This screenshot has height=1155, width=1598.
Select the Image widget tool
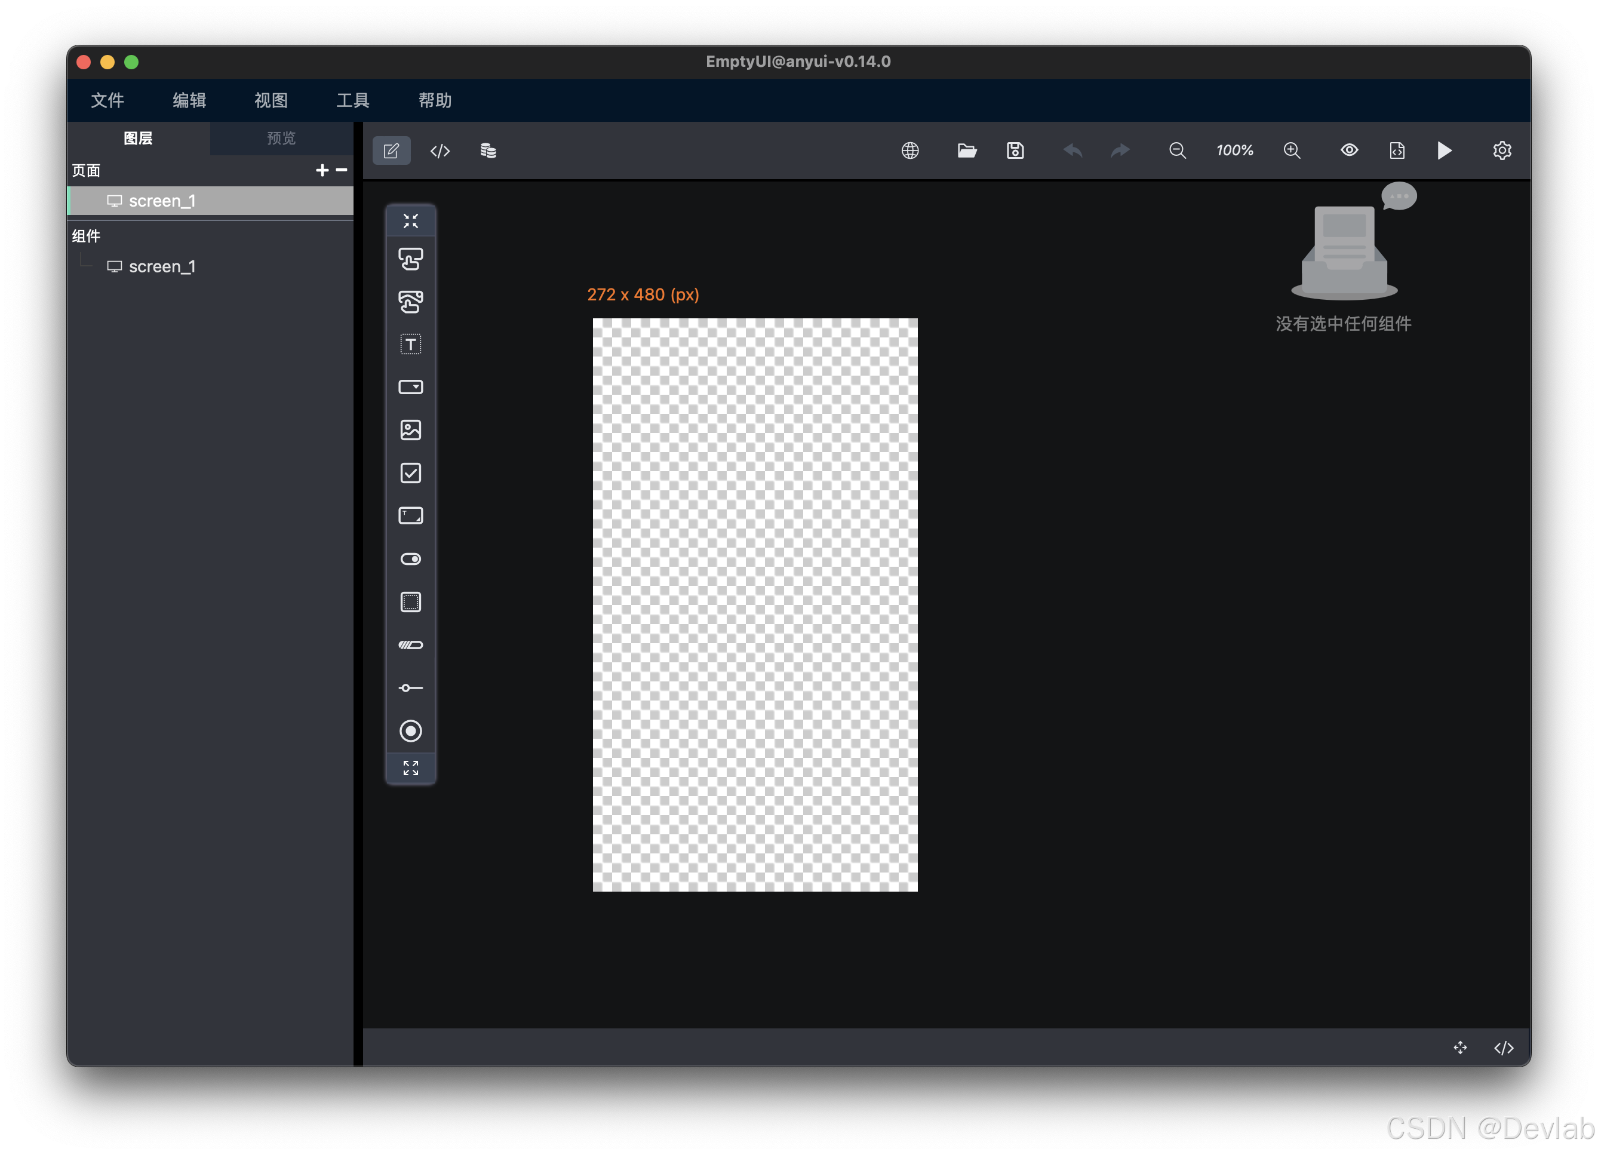pyautogui.click(x=411, y=430)
